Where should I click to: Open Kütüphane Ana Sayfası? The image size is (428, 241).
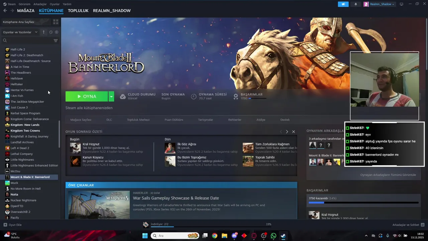point(18,22)
